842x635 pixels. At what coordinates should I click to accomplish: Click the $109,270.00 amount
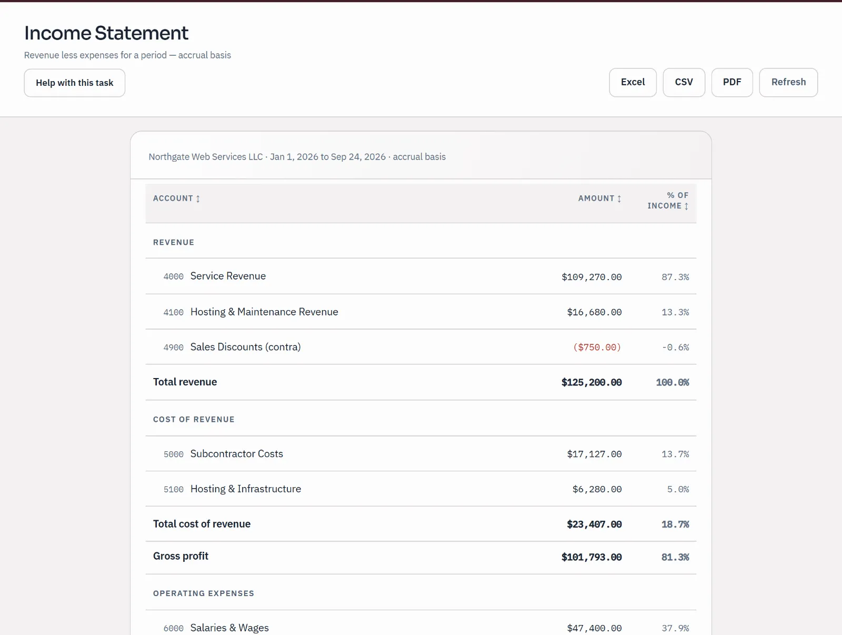[x=592, y=277]
